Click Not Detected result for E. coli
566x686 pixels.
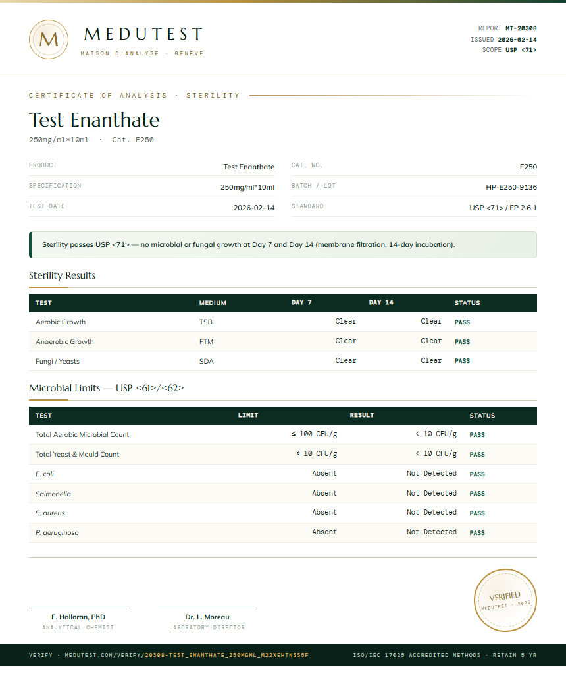(431, 473)
